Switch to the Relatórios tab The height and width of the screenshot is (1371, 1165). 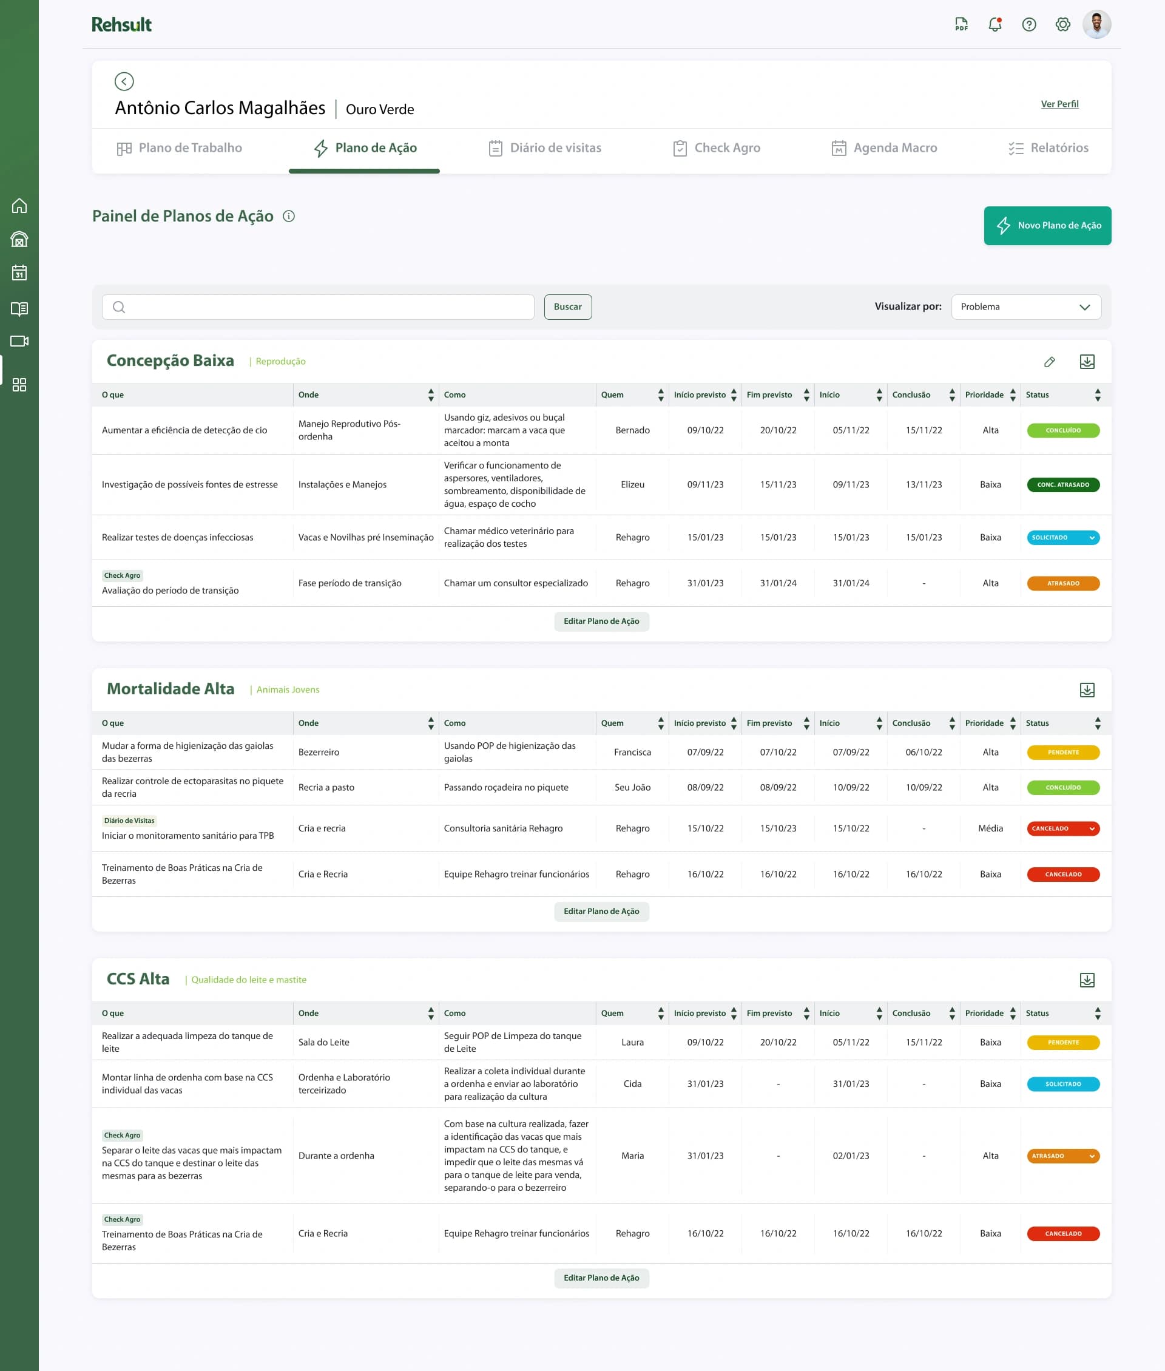click(1048, 148)
